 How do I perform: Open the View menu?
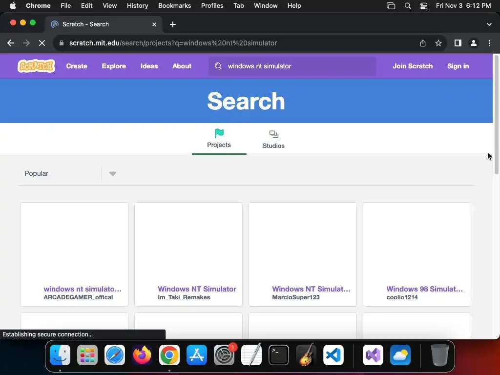pyautogui.click(x=110, y=6)
